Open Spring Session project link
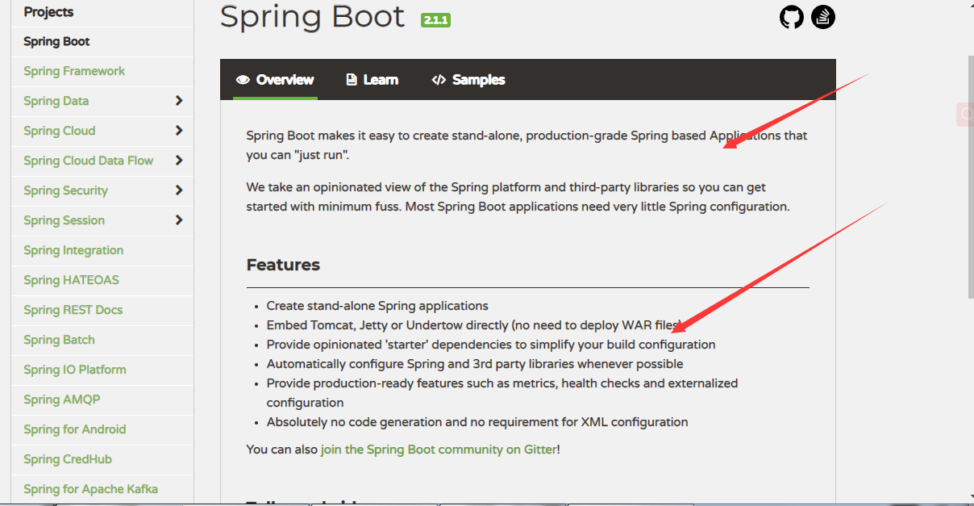Image resolution: width=974 pixels, height=506 pixels. 64,220
